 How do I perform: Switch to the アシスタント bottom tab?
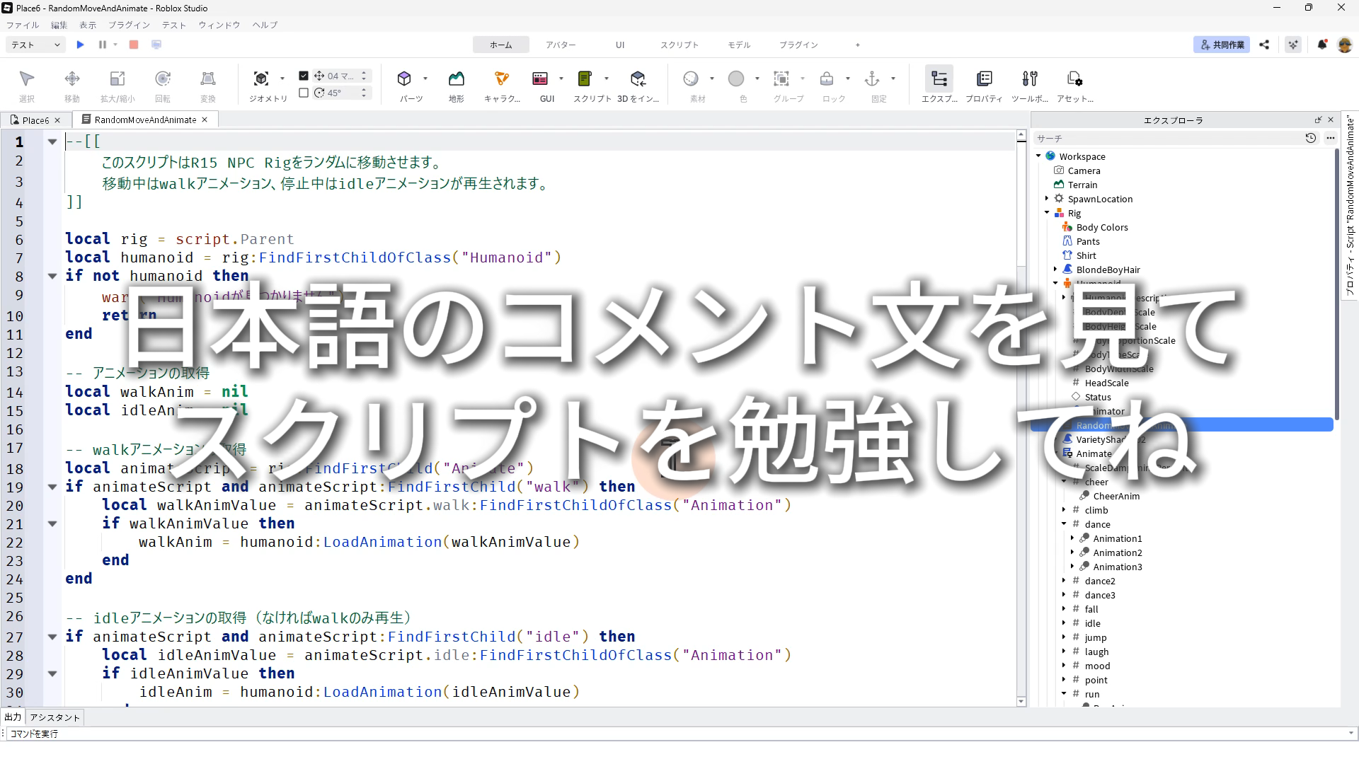pyautogui.click(x=55, y=717)
